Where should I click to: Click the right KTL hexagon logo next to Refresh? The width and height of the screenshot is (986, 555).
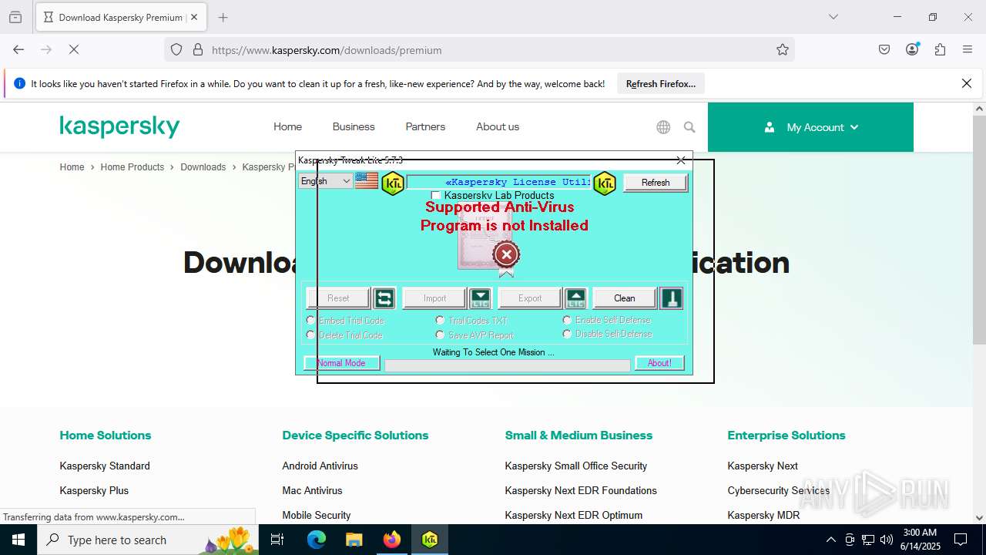click(605, 183)
